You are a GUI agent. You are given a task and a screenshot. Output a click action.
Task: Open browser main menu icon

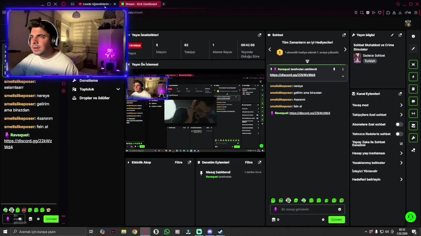tap(416, 13)
